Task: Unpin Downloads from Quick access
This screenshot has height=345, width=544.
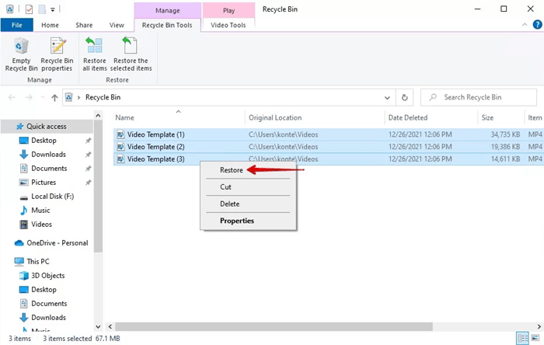Action: [x=88, y=155]
